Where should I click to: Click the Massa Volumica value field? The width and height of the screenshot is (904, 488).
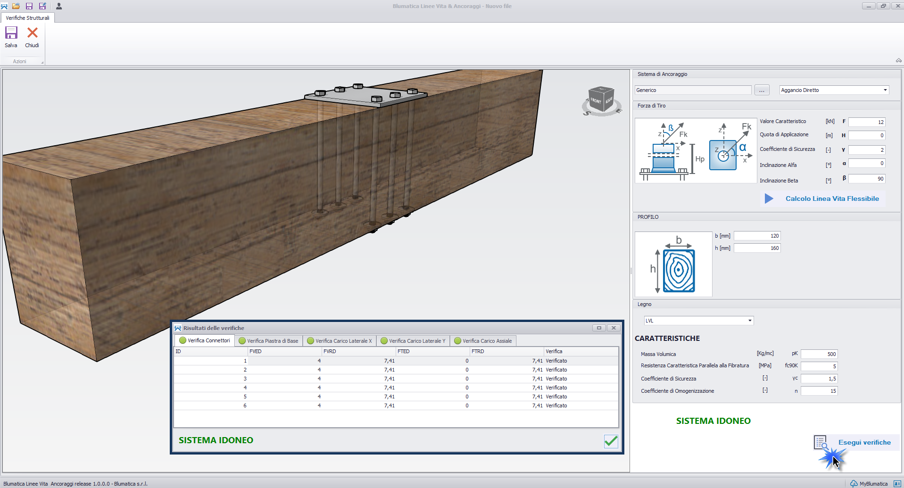tap(819, 354)
